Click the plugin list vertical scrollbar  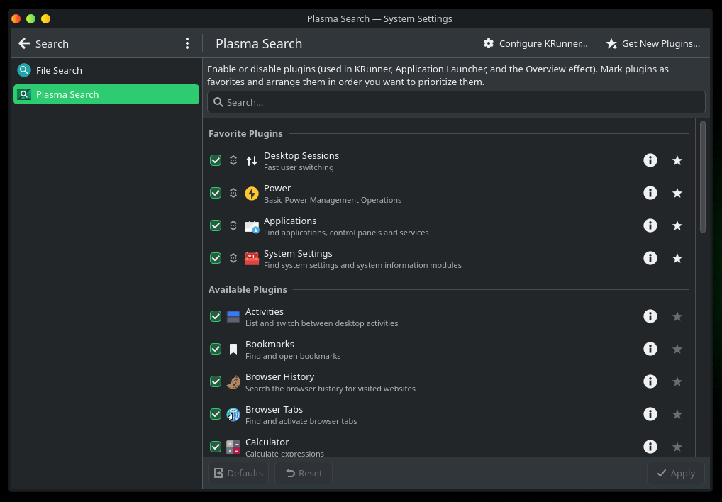click(702, 177)
